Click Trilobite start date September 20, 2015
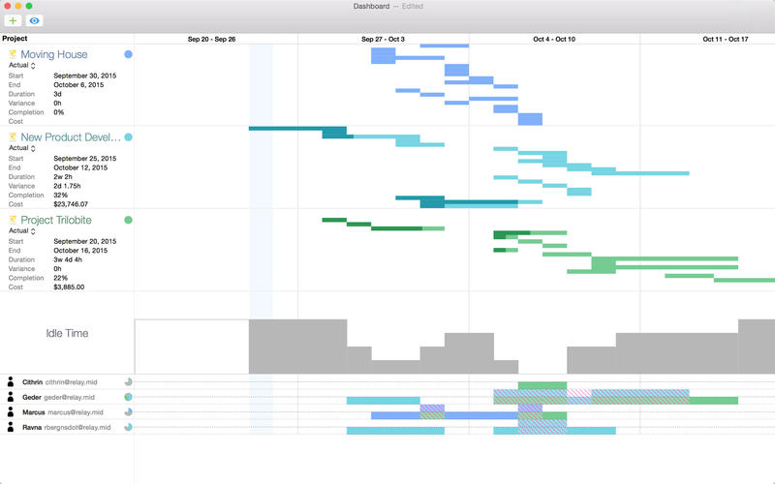Screen dimensions: 775x484 click(x=85, y=241)
